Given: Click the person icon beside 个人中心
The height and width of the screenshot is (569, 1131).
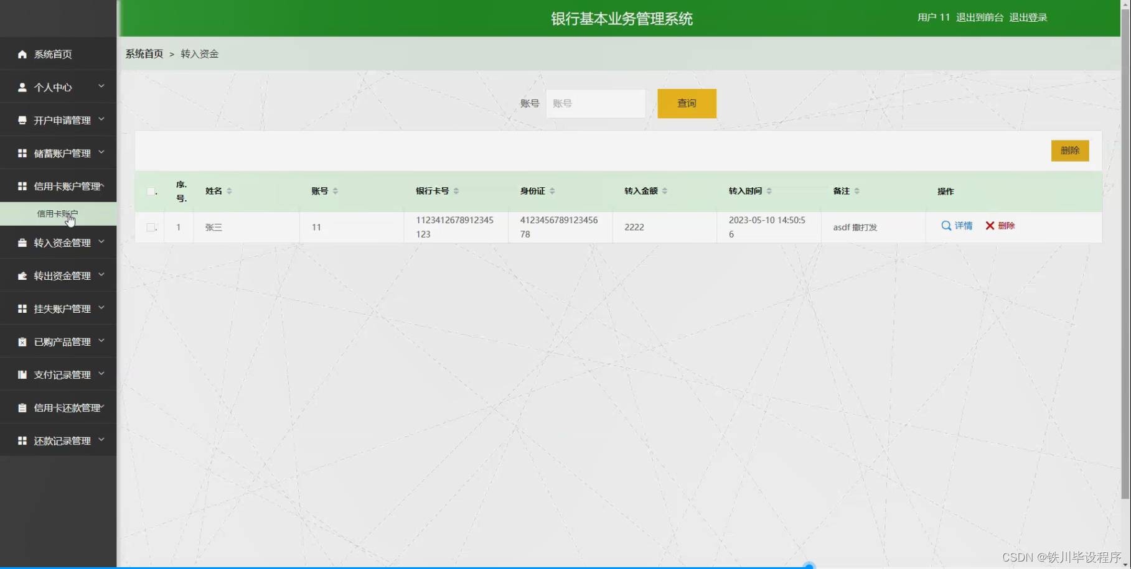Looking at the screenshot, I should (22, 87).
